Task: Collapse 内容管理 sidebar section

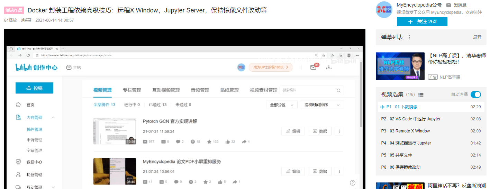Action: tap(53, 118)
